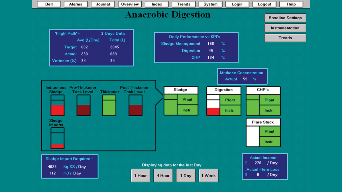
Task: Click the Plant button under Sludge
Action: pyautogui.click(x=187, y=100)
